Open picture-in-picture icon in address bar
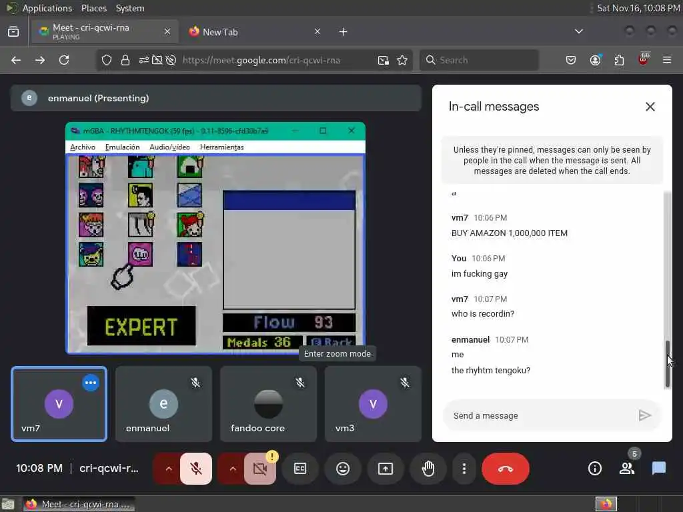The height and width of the screenshot is (512, 683). pos(384,60)
